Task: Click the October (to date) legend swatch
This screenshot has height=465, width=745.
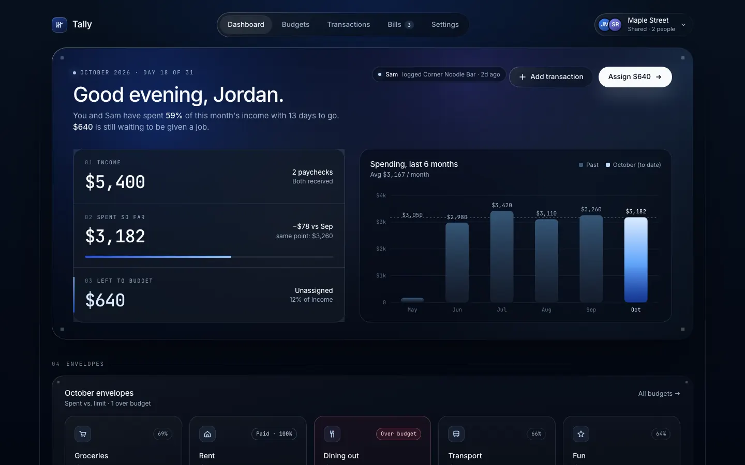Action: [608, 165]
